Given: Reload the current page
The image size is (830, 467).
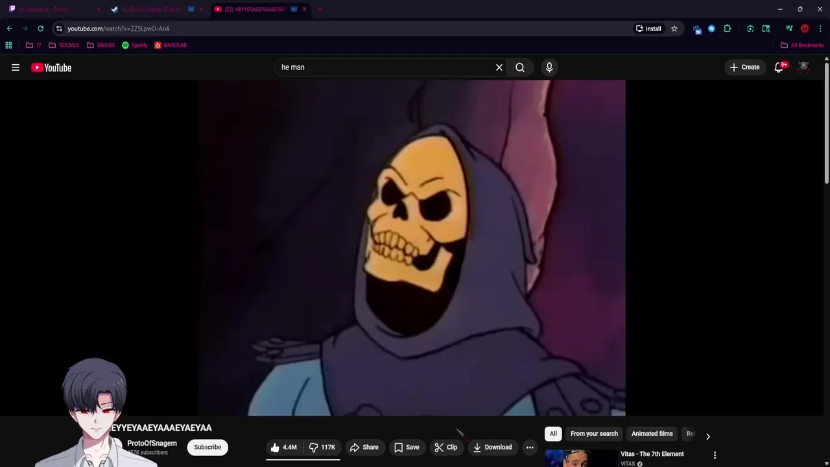Looking at the screenshot, I should pos(40,29).
